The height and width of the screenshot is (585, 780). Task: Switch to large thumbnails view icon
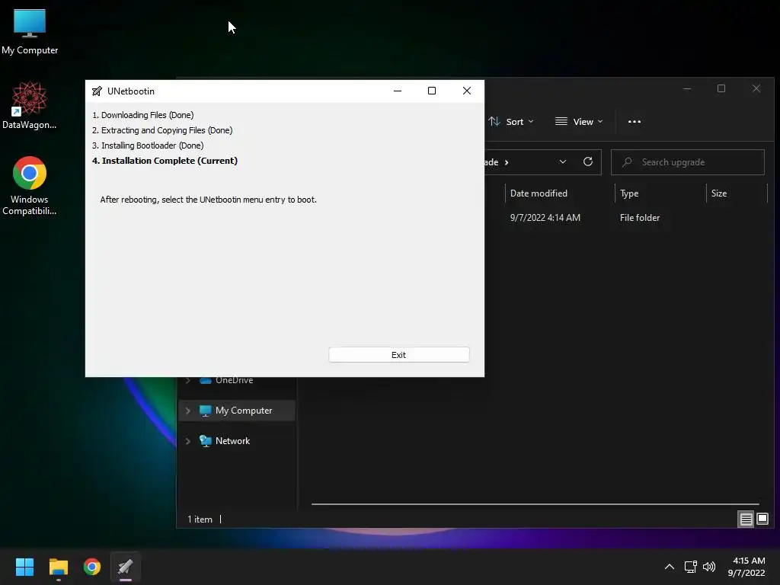(762, 519)
